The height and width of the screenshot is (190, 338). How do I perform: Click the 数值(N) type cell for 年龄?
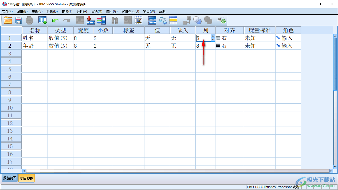click(60, 46)
